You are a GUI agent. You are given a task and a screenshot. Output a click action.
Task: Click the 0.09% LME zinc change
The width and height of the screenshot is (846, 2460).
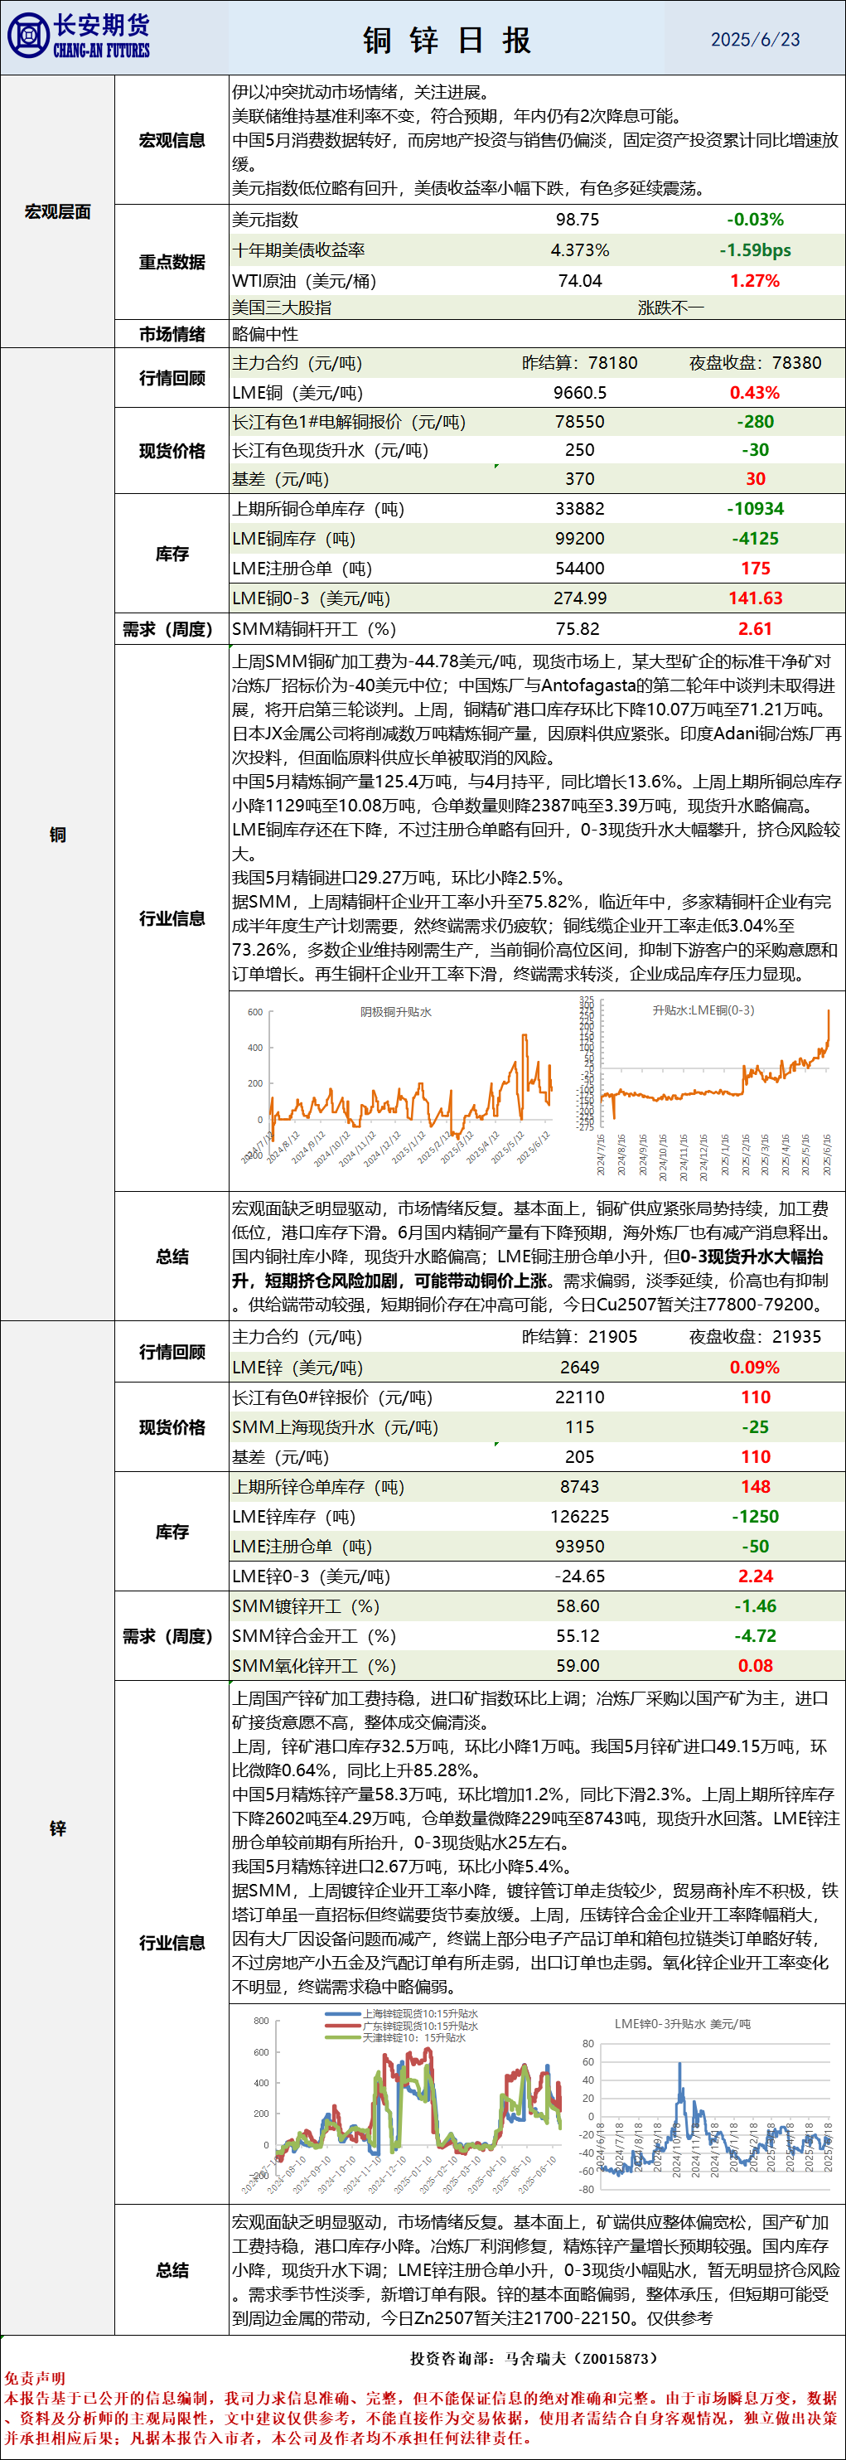pos(756,1368)
